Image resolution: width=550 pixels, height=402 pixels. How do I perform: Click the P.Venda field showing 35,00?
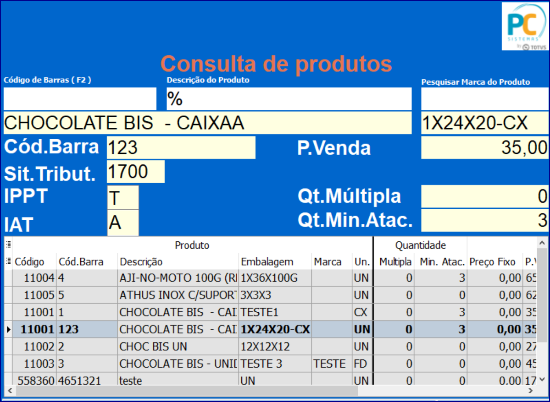(x=485, y=147)
